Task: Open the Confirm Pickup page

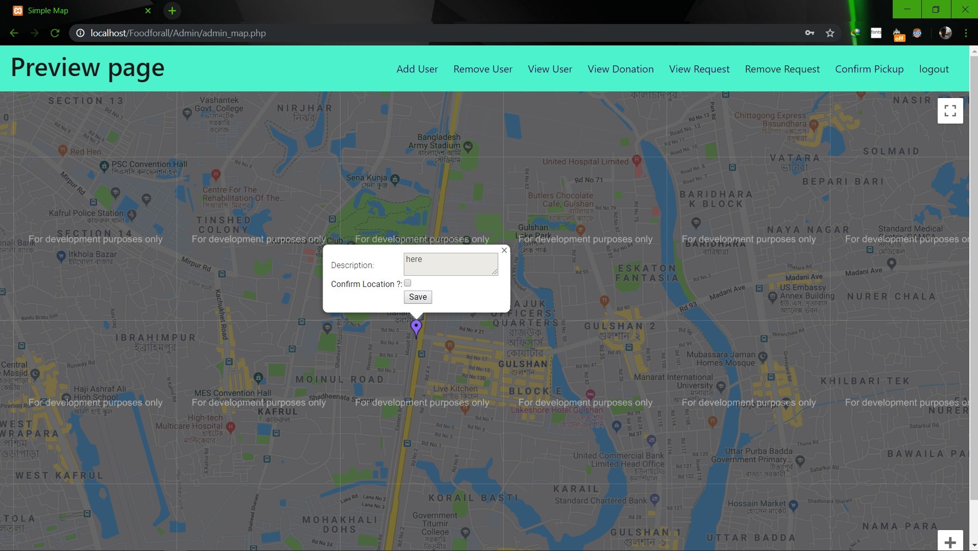Action: [869, 69]
